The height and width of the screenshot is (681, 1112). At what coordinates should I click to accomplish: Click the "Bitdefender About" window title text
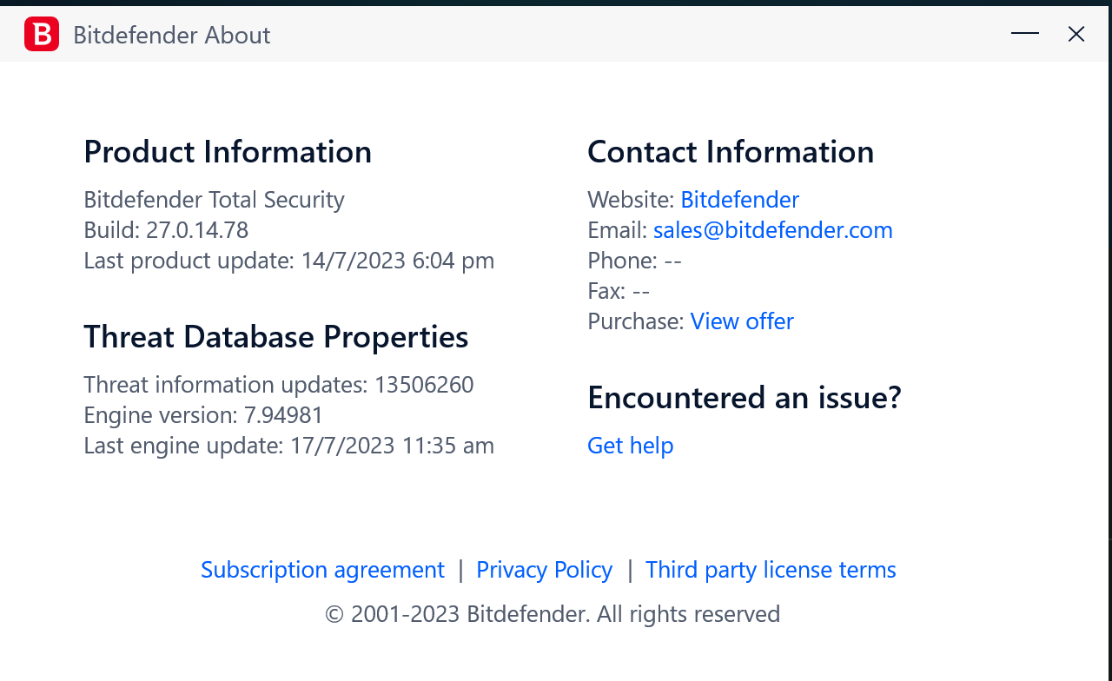coord(172,36)
